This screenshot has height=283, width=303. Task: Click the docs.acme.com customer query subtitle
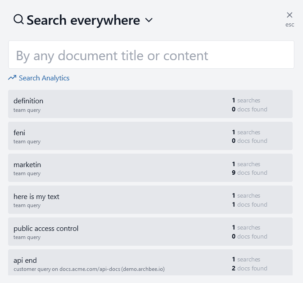click(89, 269)
